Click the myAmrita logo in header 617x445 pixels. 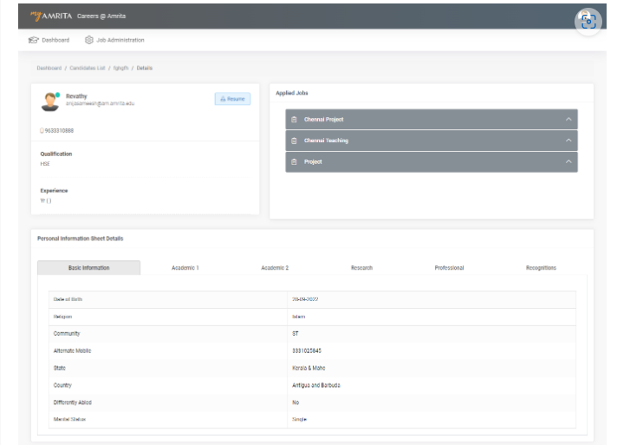(51, 16)
